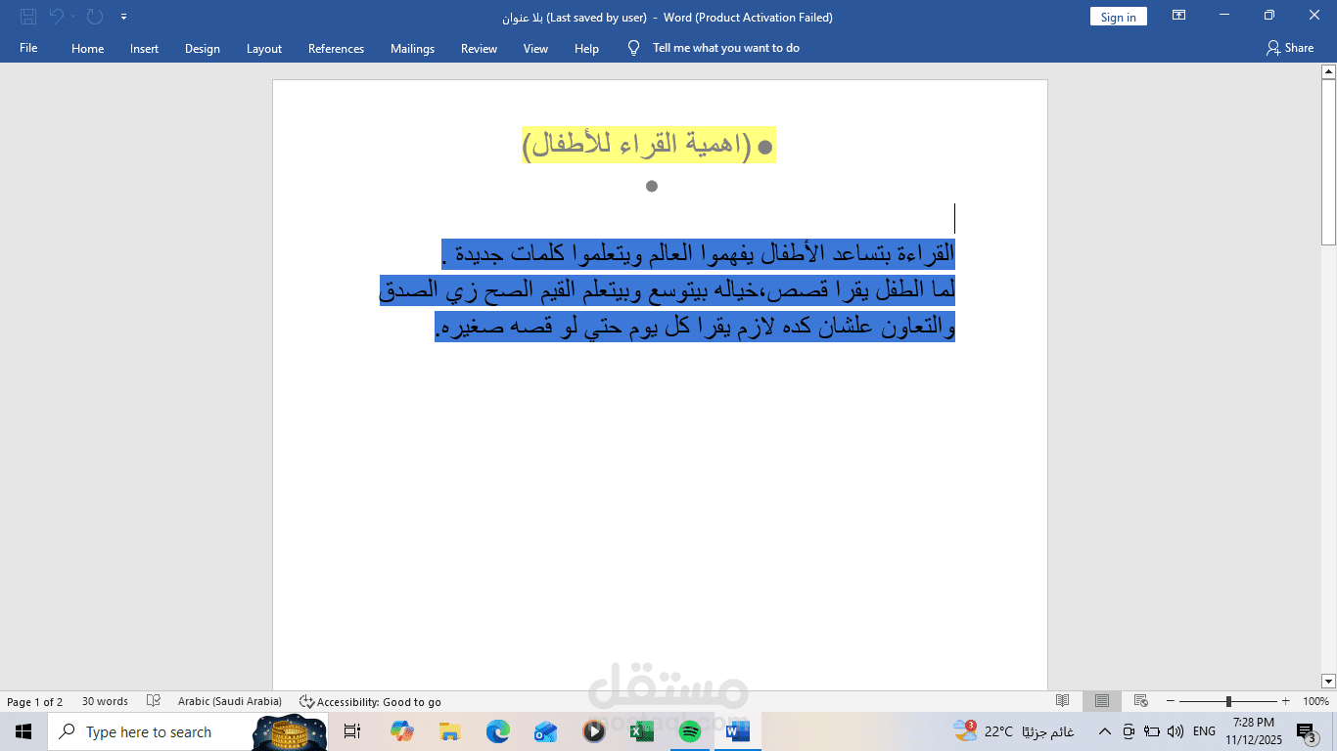
Task: Open Excel icon on taskbar
Action: click(x=642, y=731)
